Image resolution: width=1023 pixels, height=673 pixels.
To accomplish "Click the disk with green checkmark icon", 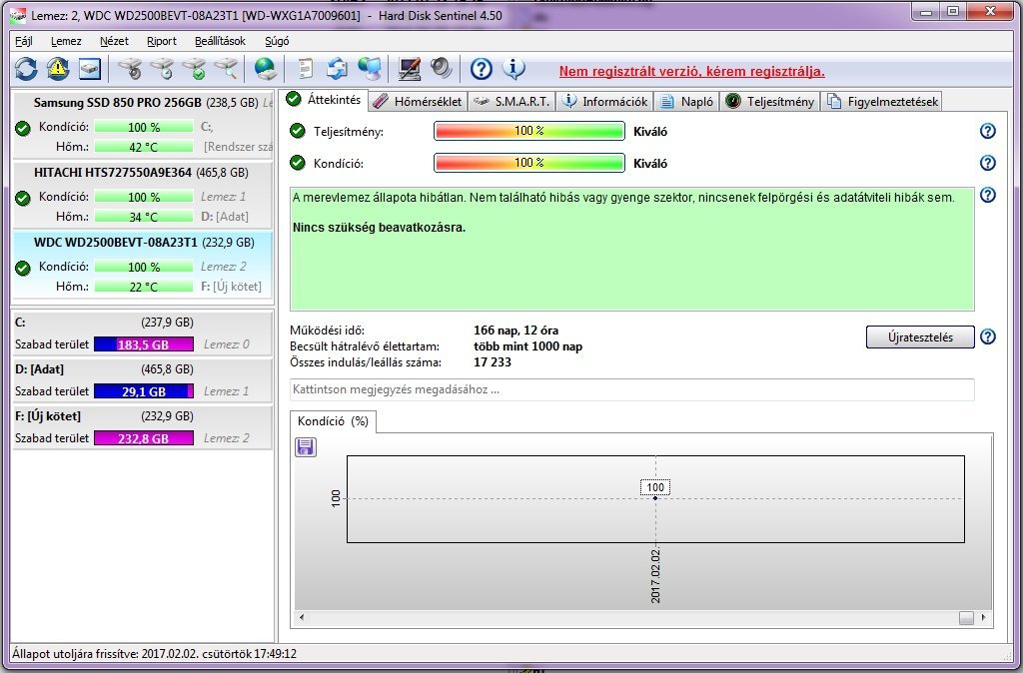I will [195, 69].
